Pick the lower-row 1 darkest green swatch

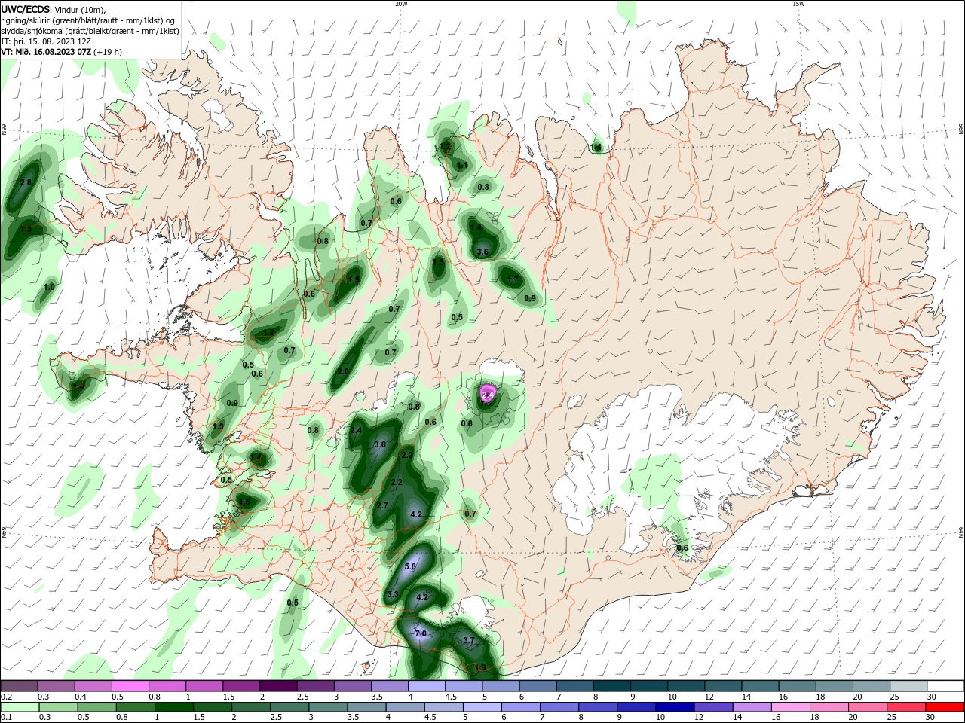[173, 707]
